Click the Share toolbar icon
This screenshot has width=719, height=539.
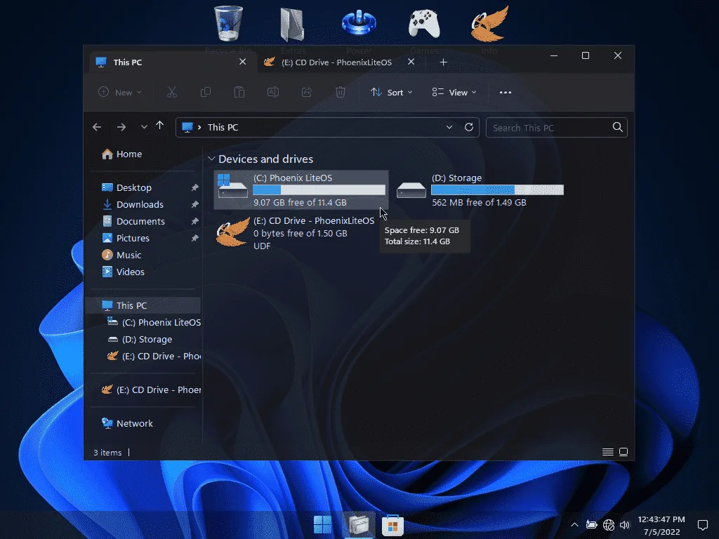tap(307, 92)
